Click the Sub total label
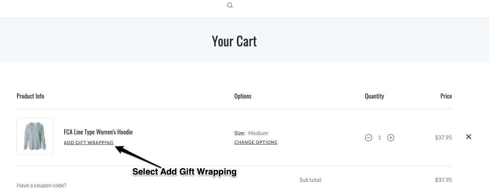The image size is (489, 192). 311,180
